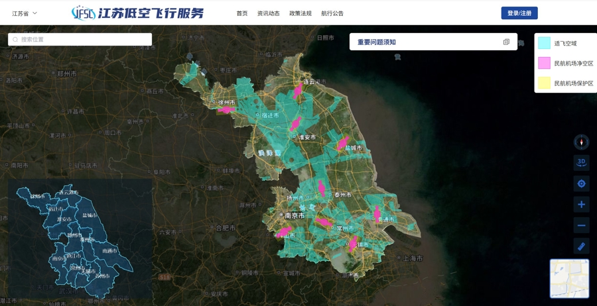Click the magnifier icon in search box
Screen dimensions: 597x306
click(15, 40)
